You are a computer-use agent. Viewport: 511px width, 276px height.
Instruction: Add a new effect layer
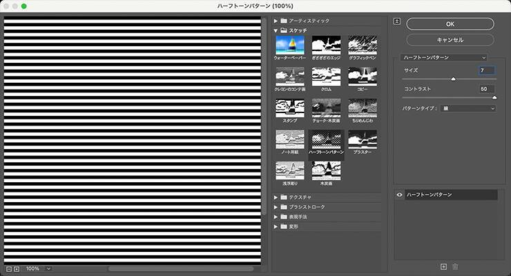tap(444, 266)
